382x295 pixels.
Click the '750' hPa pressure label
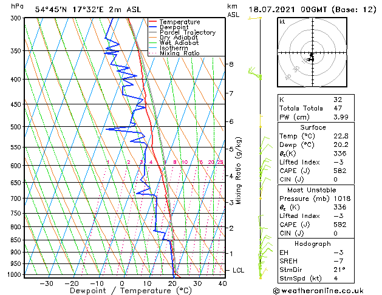(x=17, y=214)
